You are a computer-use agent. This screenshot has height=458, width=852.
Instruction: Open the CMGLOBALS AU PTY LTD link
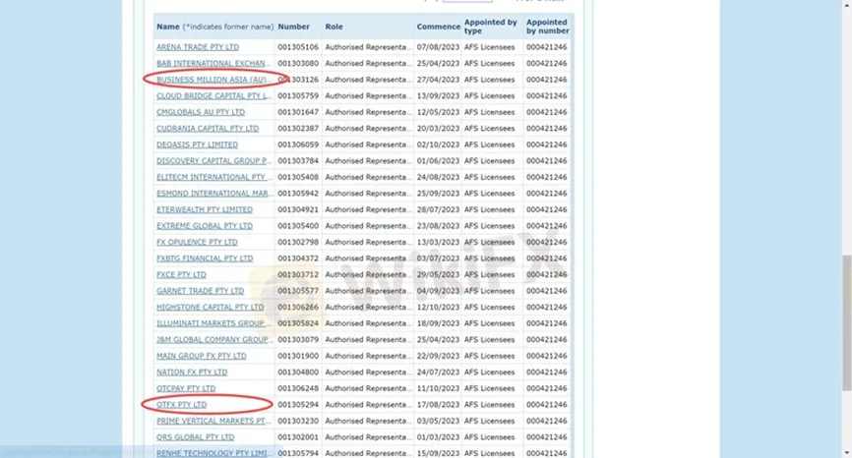pyautogui.click(x=201, y=112)
